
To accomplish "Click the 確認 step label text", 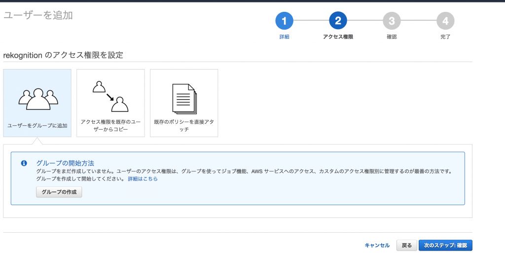I will pyautogui.click(x=392, y=37).
